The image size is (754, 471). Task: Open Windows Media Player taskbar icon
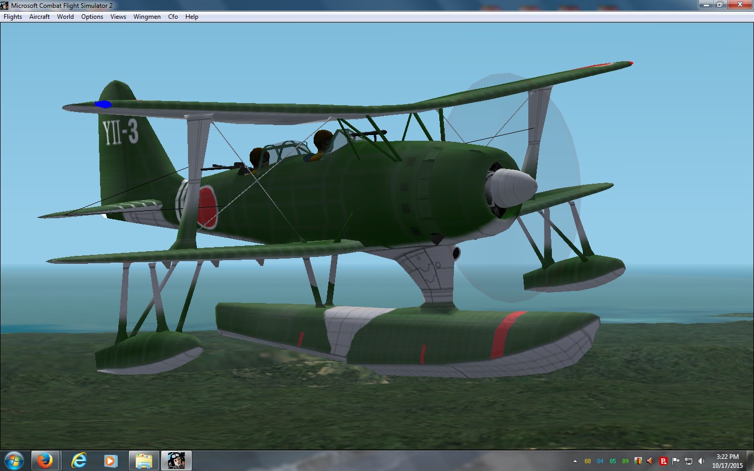click(x=110, y=461)
